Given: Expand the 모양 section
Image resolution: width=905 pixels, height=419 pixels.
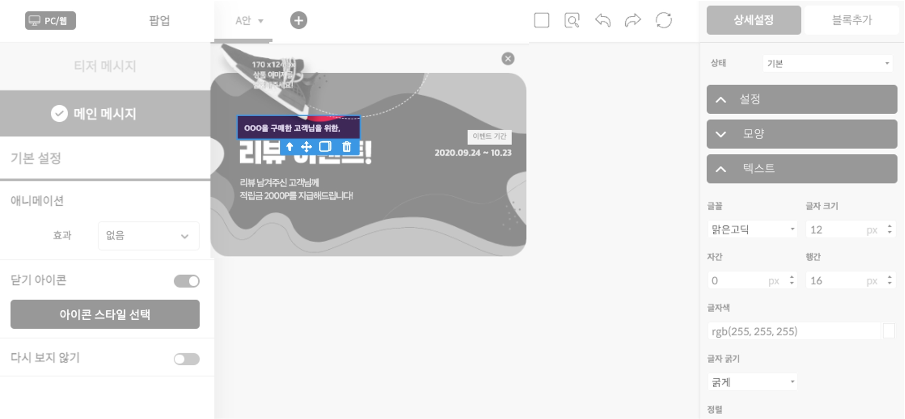Looking at the screenshot, I should point(801,134).
